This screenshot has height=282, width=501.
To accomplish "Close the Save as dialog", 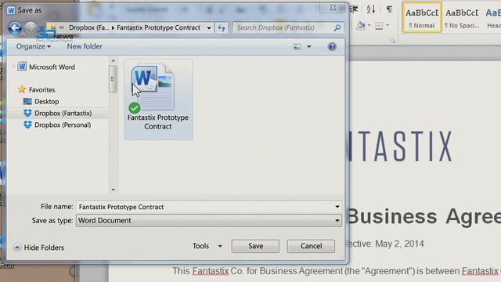I will (x=333, y=8).
